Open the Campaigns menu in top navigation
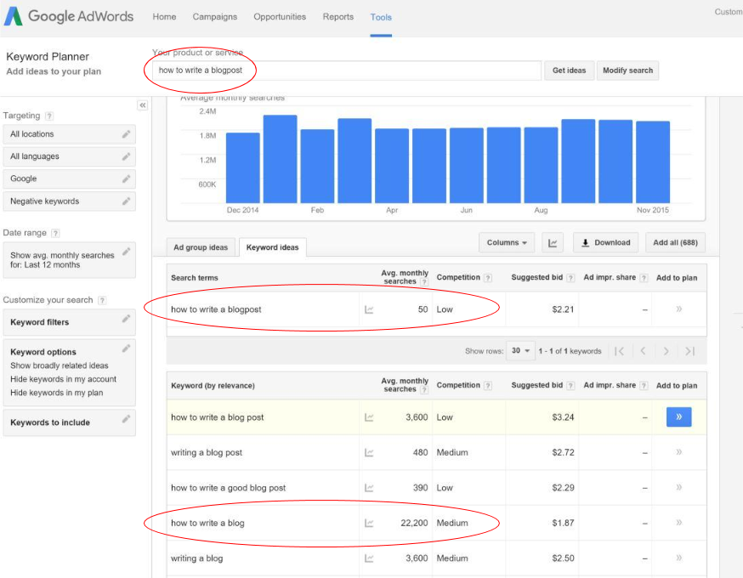This screenshot has height=578, width=743. 215,17
